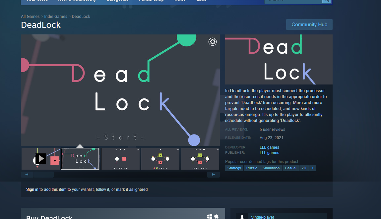Viewport: 381px width, 219px height.
Task: Select the 2D tag
Action: point(304,168)
